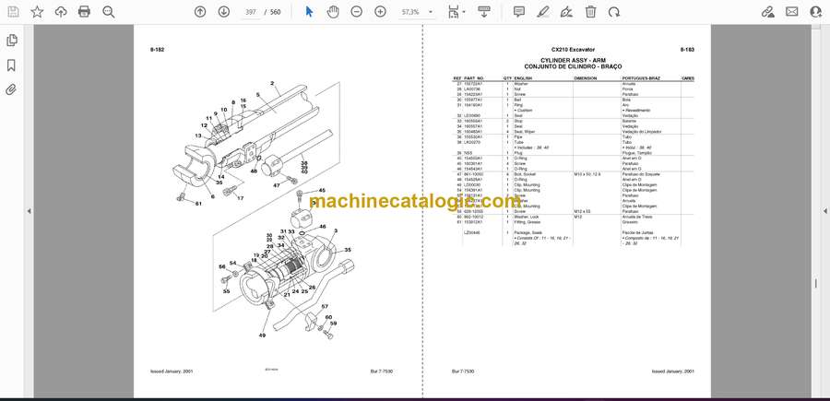Click callout number 2 on the diagram
This screenshot has height=401, width=830.
[272, 83]
